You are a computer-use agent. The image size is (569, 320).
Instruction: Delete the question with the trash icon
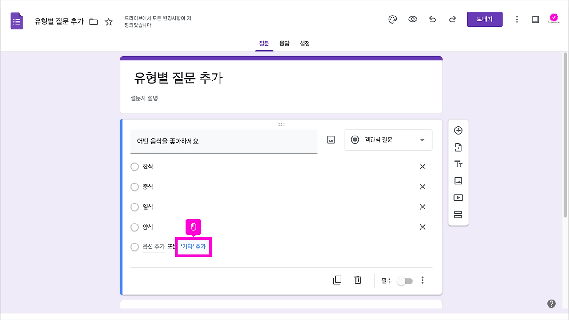point(357,280)
